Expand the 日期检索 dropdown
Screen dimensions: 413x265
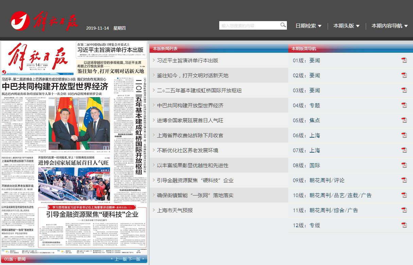[x=308, y=26]
